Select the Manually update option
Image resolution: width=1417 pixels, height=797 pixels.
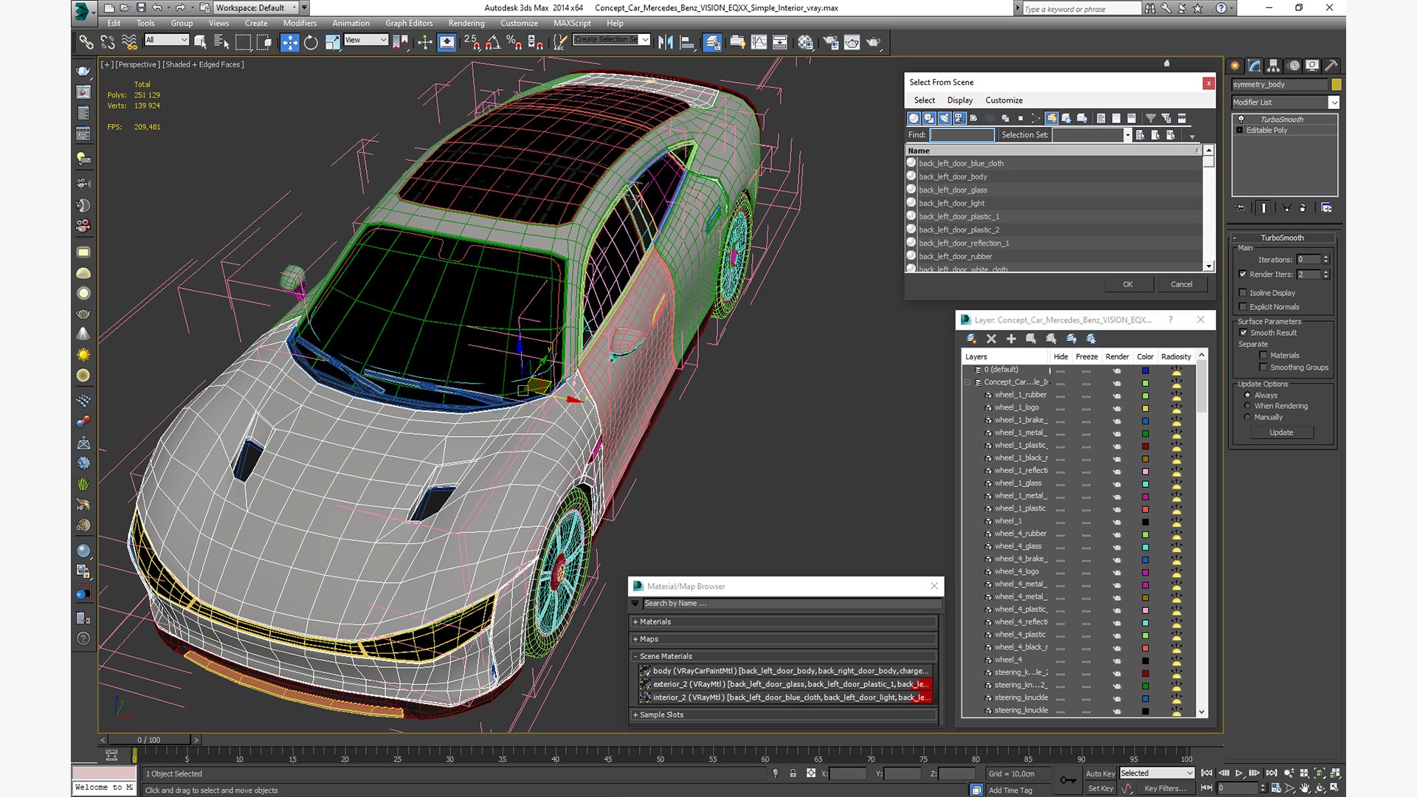[x=1247, y=417]
